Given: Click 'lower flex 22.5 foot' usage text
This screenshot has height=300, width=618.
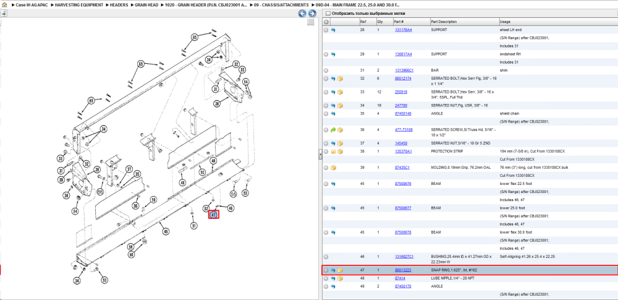Looking at the screenshot, I should (515, 184).
